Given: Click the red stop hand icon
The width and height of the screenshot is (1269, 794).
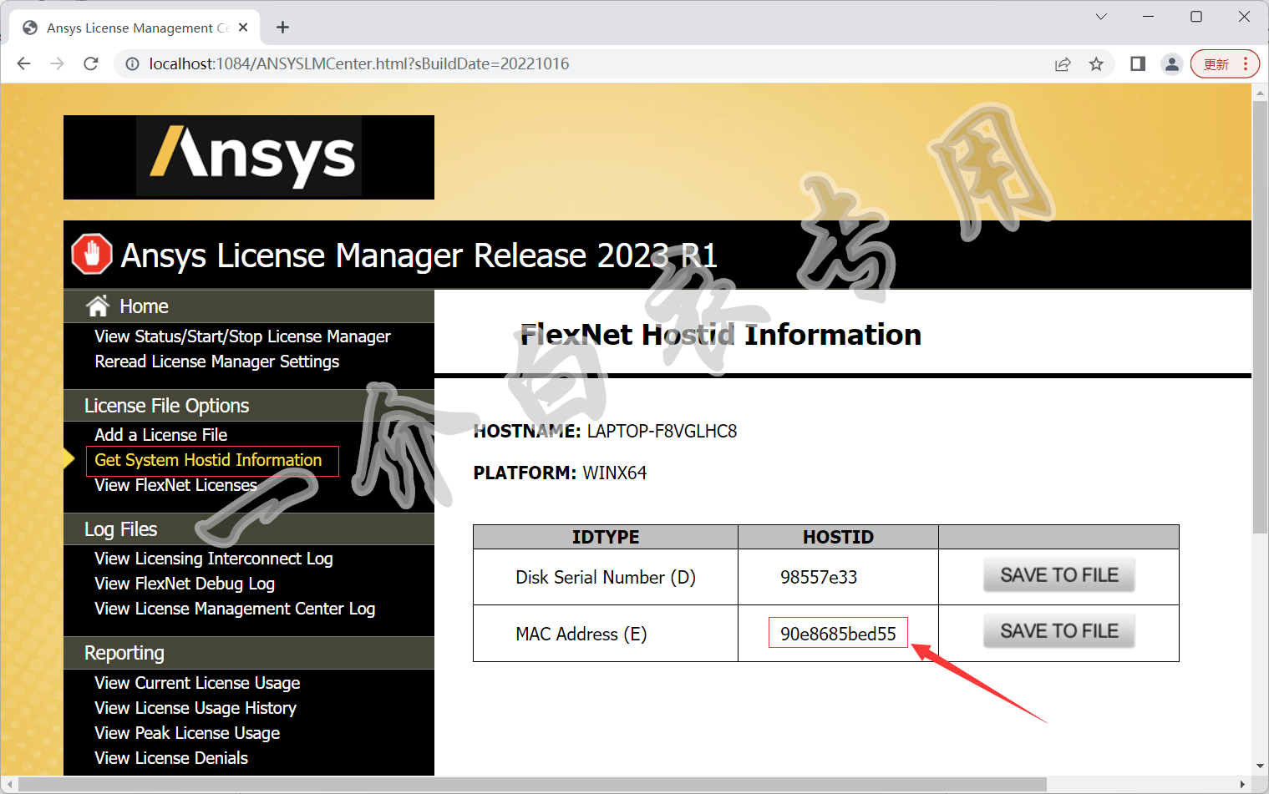Looking at the screenshot, I should [x=92, y=254].
